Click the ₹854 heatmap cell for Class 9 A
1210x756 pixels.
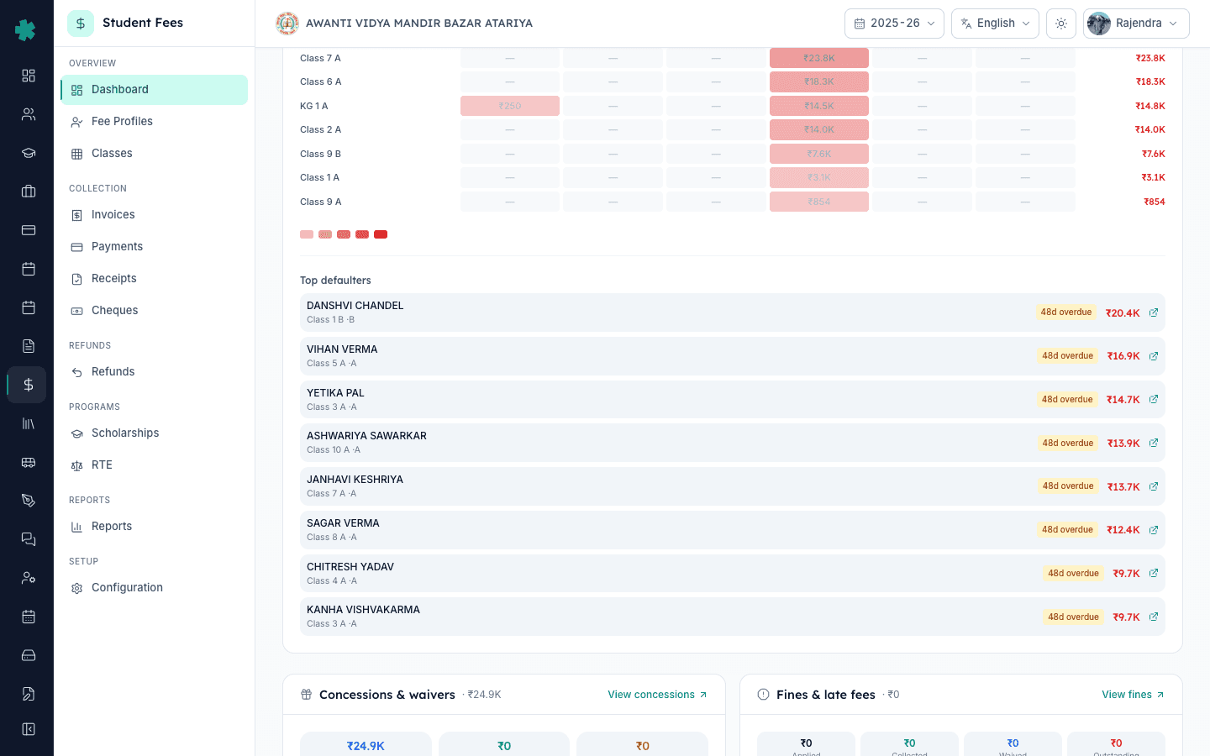(819, 202)
